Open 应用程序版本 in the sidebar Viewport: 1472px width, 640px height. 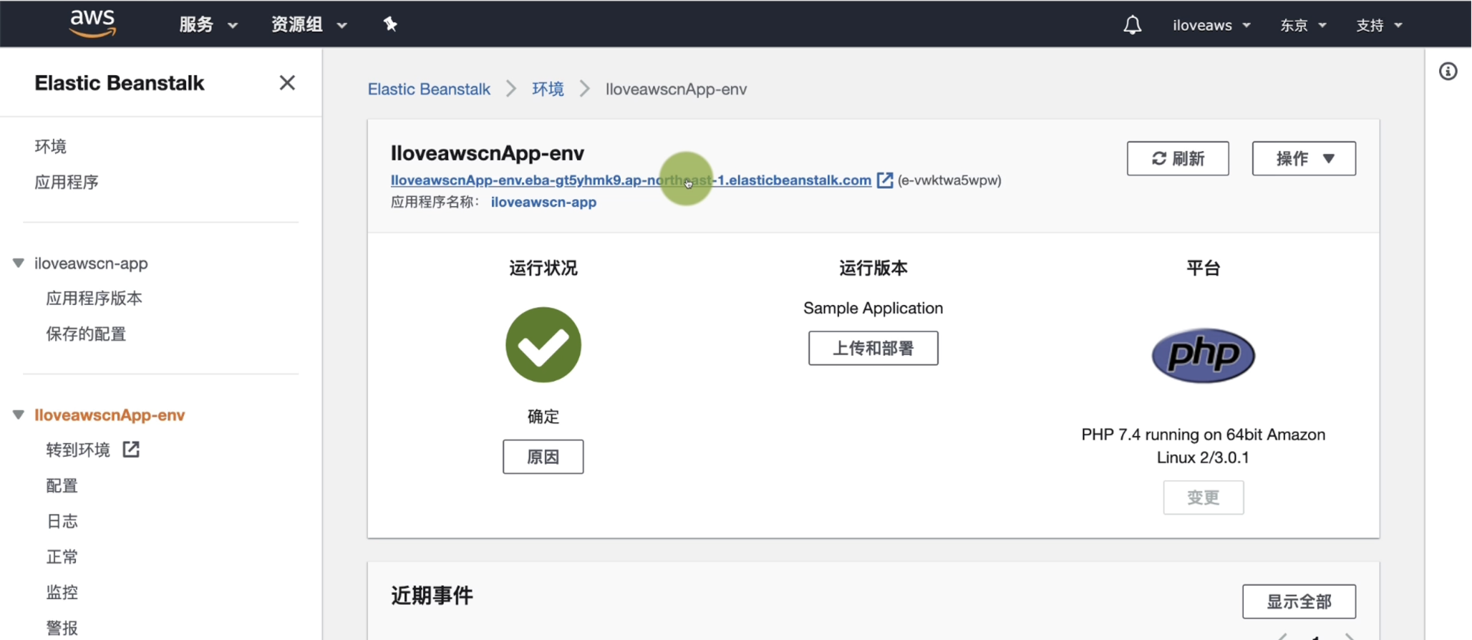pos(95,299)
